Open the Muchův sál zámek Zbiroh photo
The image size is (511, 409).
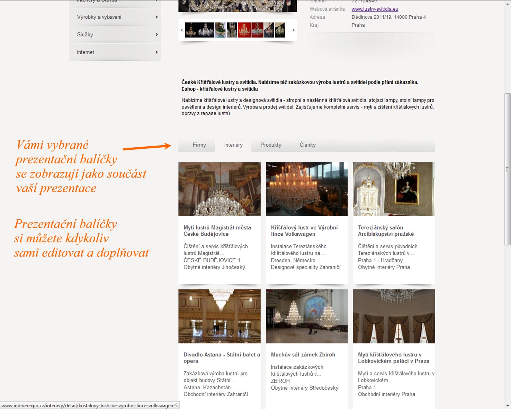coord(307,316)
